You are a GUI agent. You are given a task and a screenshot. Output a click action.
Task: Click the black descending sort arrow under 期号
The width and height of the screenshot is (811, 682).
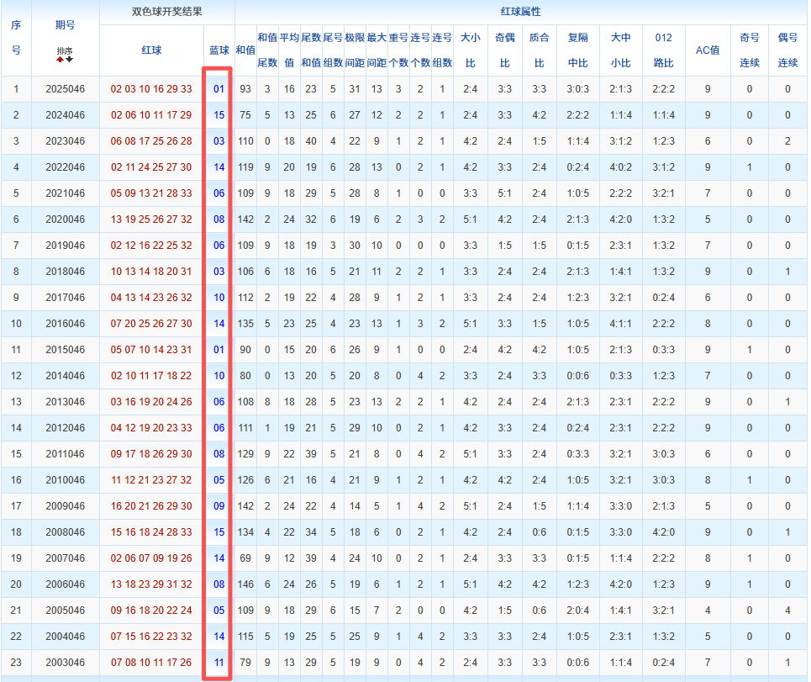click(70, 60)
